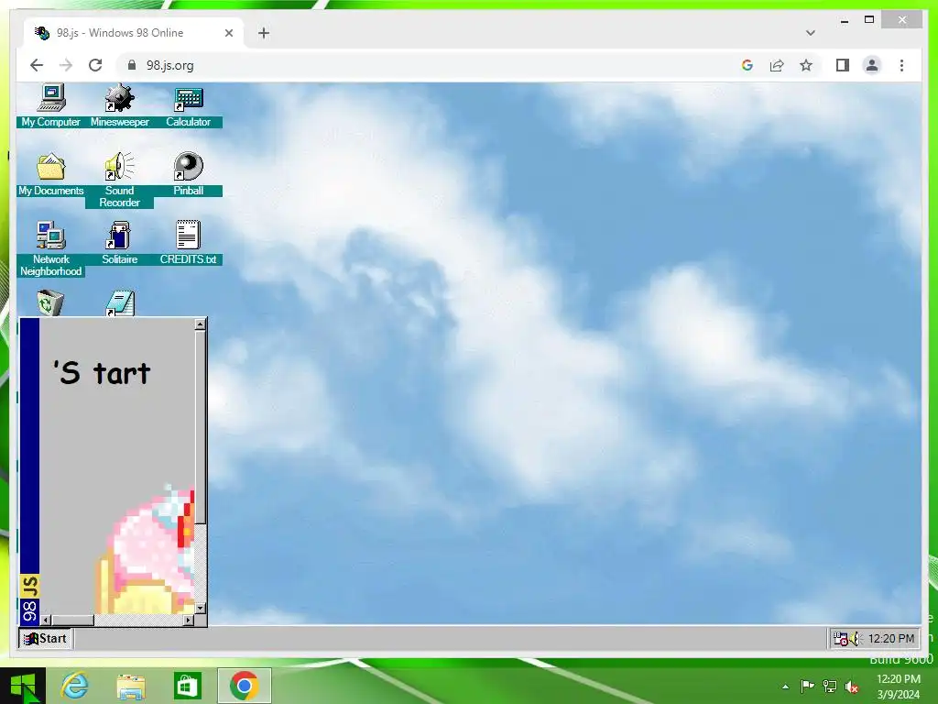Click the host clock showing 3/9/2024
The width and height of the screenshot is (938, 704).
[898, 687]
